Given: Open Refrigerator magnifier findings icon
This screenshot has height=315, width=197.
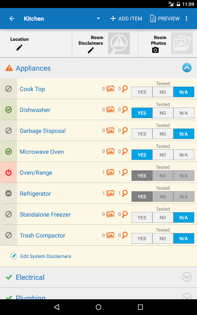Looking at the screenshot, I should (125, 193).
